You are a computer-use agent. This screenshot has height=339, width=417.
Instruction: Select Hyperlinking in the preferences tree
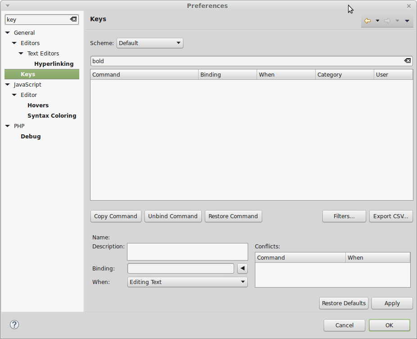(x=54, y=64)
